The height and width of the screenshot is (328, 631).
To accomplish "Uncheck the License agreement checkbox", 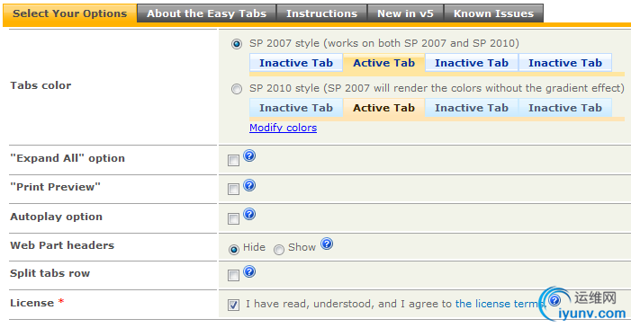I will click(233, 305).
